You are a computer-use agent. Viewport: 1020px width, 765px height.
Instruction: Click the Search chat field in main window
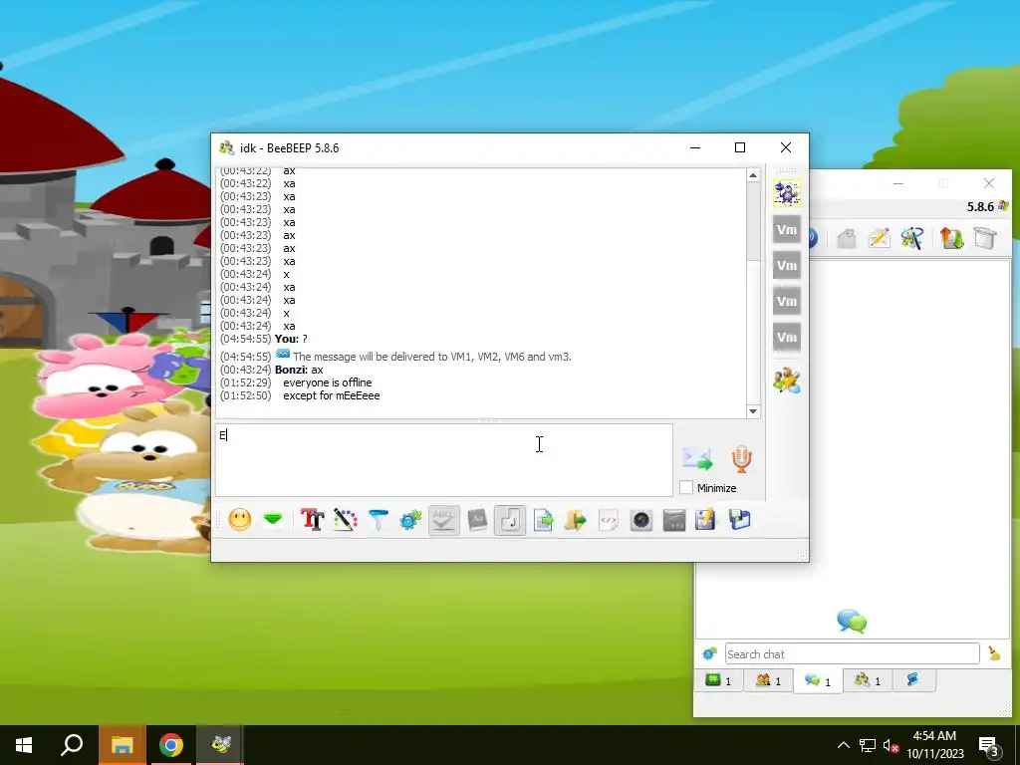point(853,653)
